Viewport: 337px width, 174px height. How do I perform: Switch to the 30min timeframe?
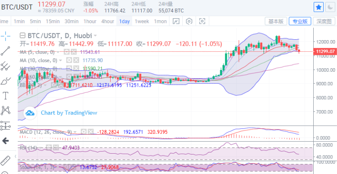click(x=72, y=21)
